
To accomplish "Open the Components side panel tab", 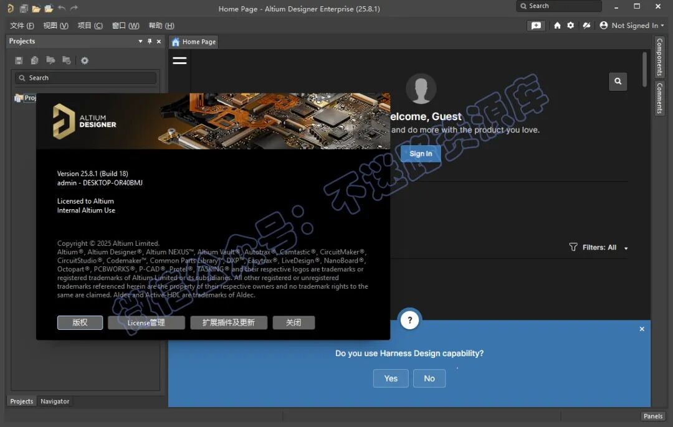I will point(659,57).
